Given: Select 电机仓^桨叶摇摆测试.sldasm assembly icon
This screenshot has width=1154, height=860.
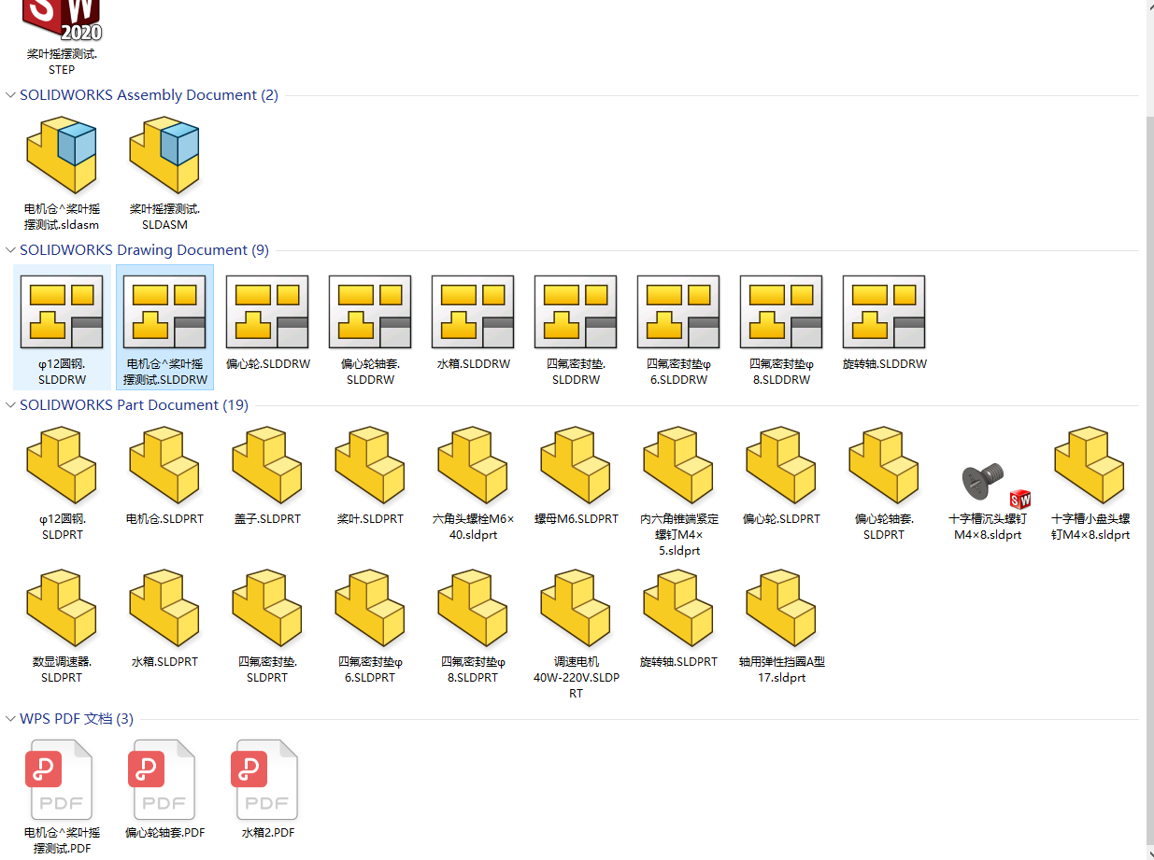Looking at the screenshot, I should 62,156.
